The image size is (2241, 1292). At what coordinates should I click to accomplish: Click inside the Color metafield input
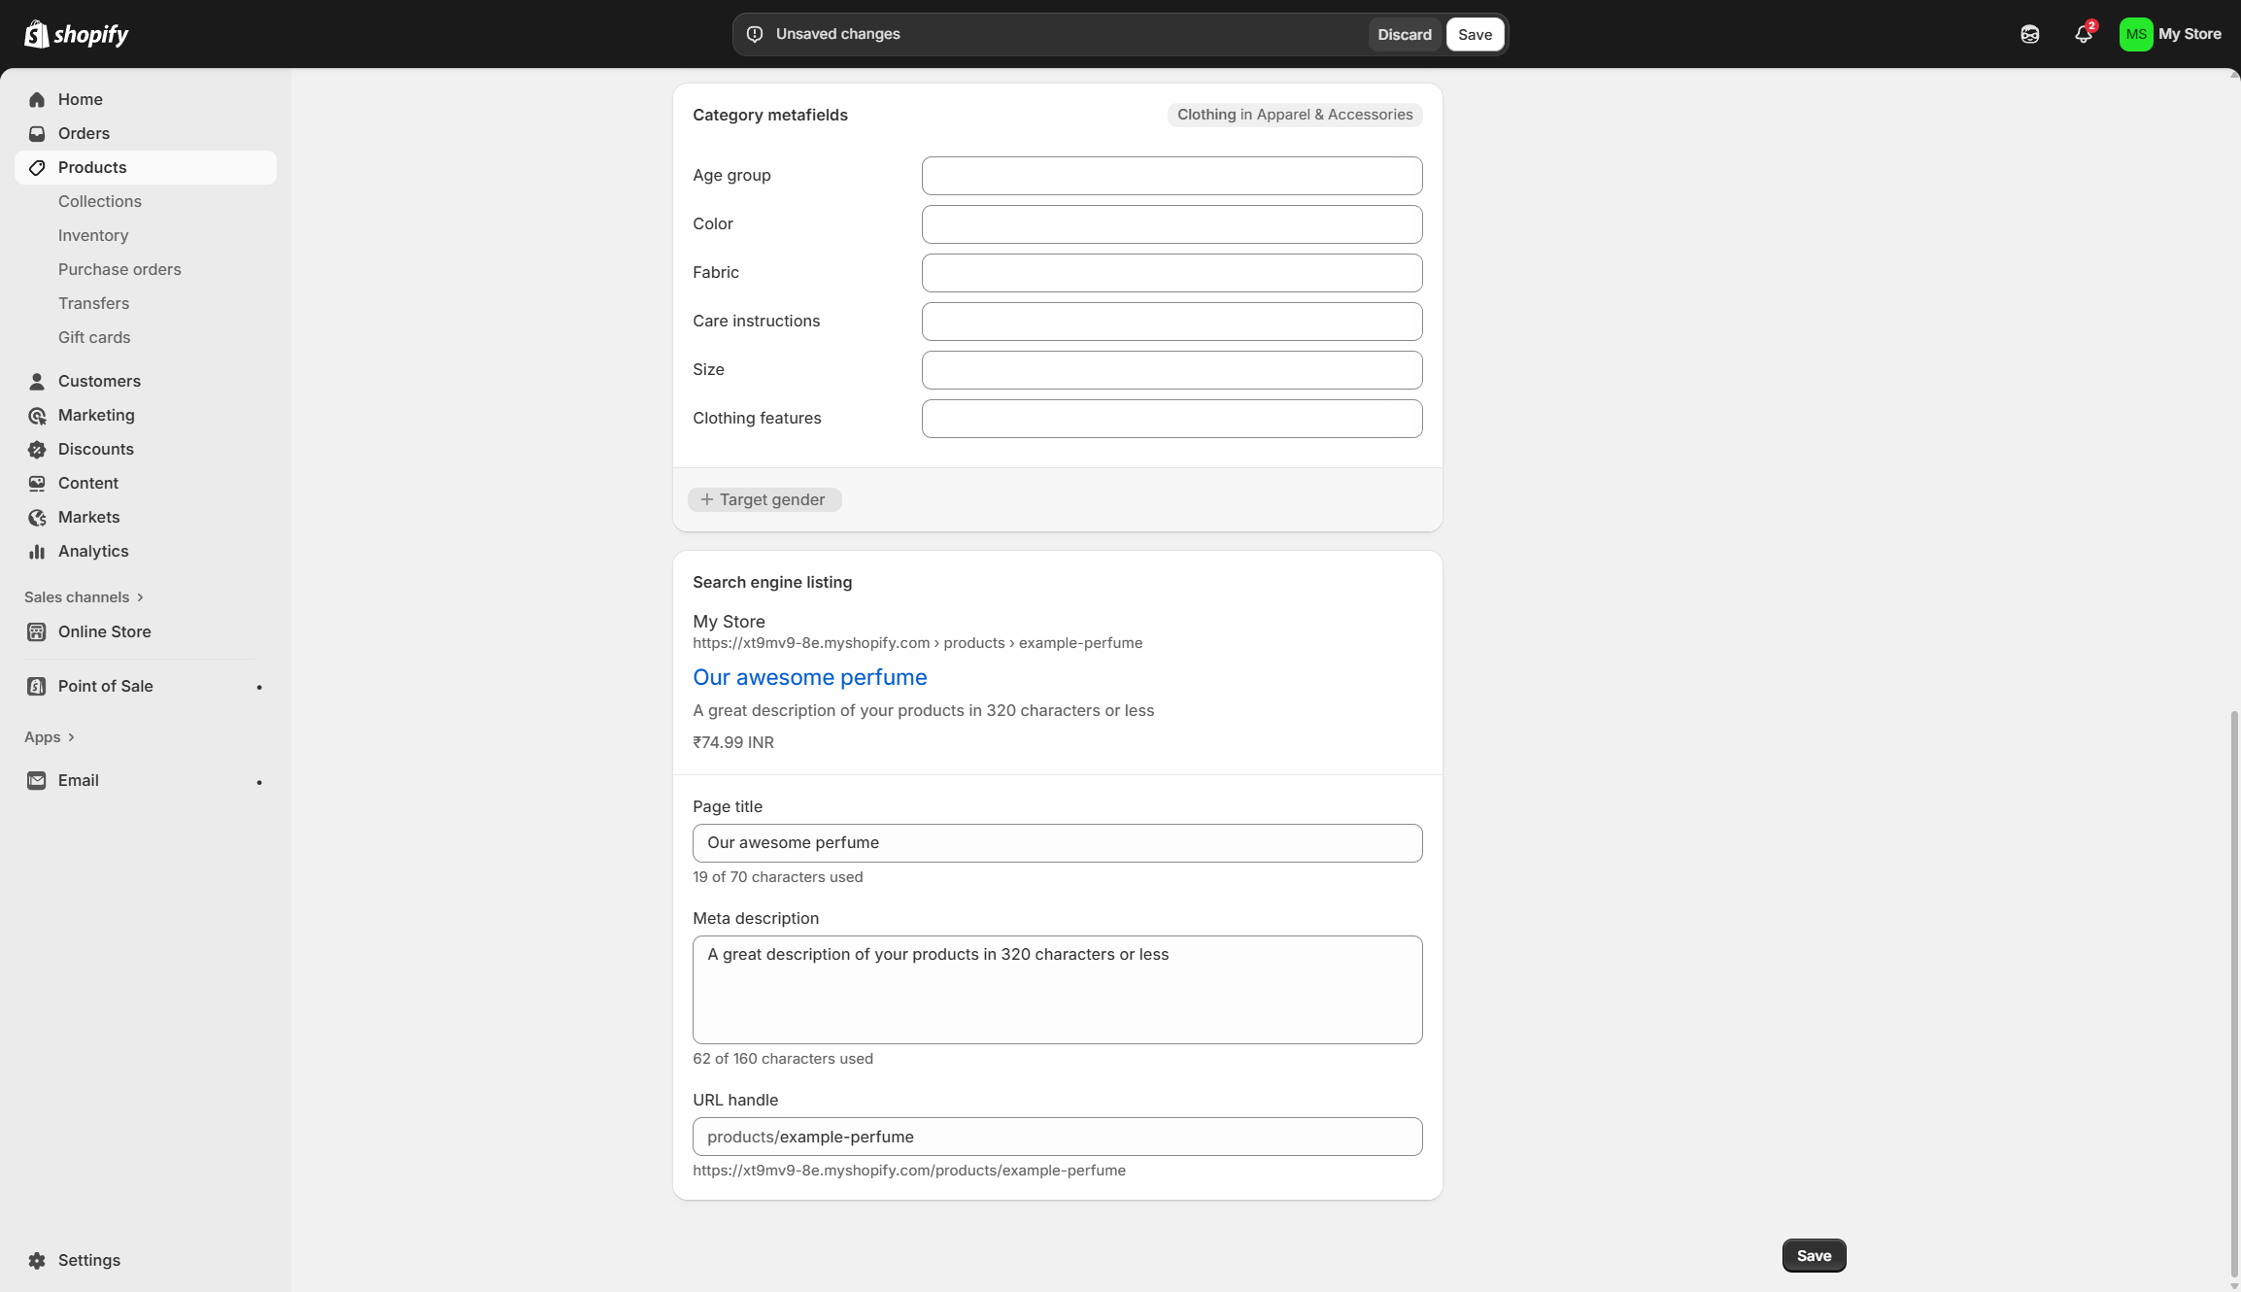point(1171,223)
